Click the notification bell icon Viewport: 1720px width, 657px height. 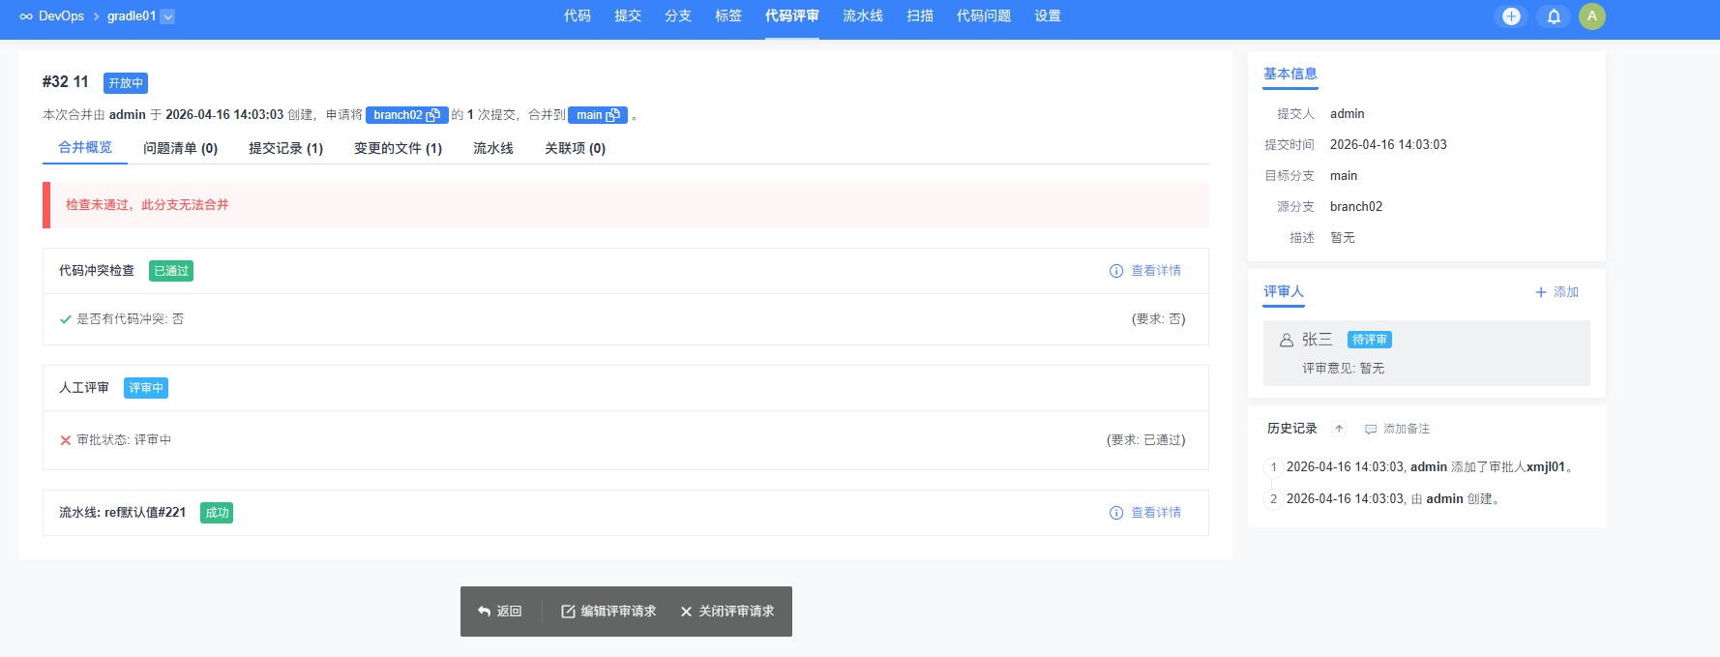pyautogui.click(x=1554, y=16)
